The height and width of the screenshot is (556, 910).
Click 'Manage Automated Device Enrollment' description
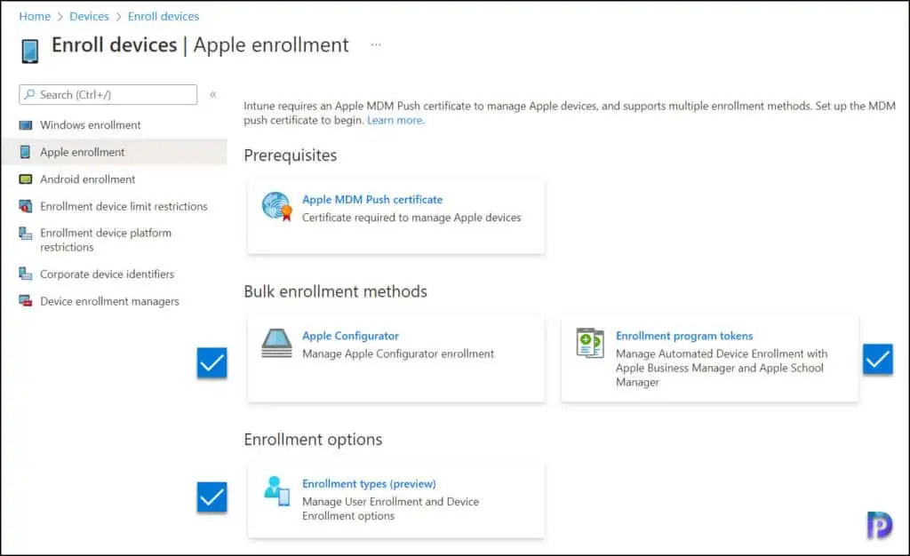(722, 368)
